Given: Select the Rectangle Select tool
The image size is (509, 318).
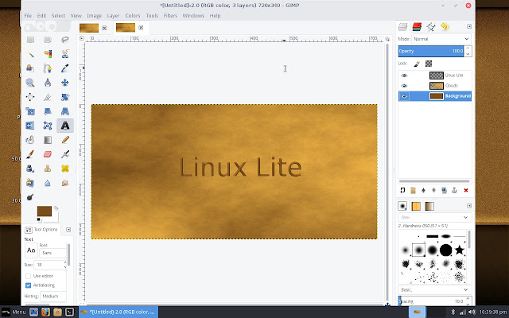Looking at the screenshot, I should (30, 40).
